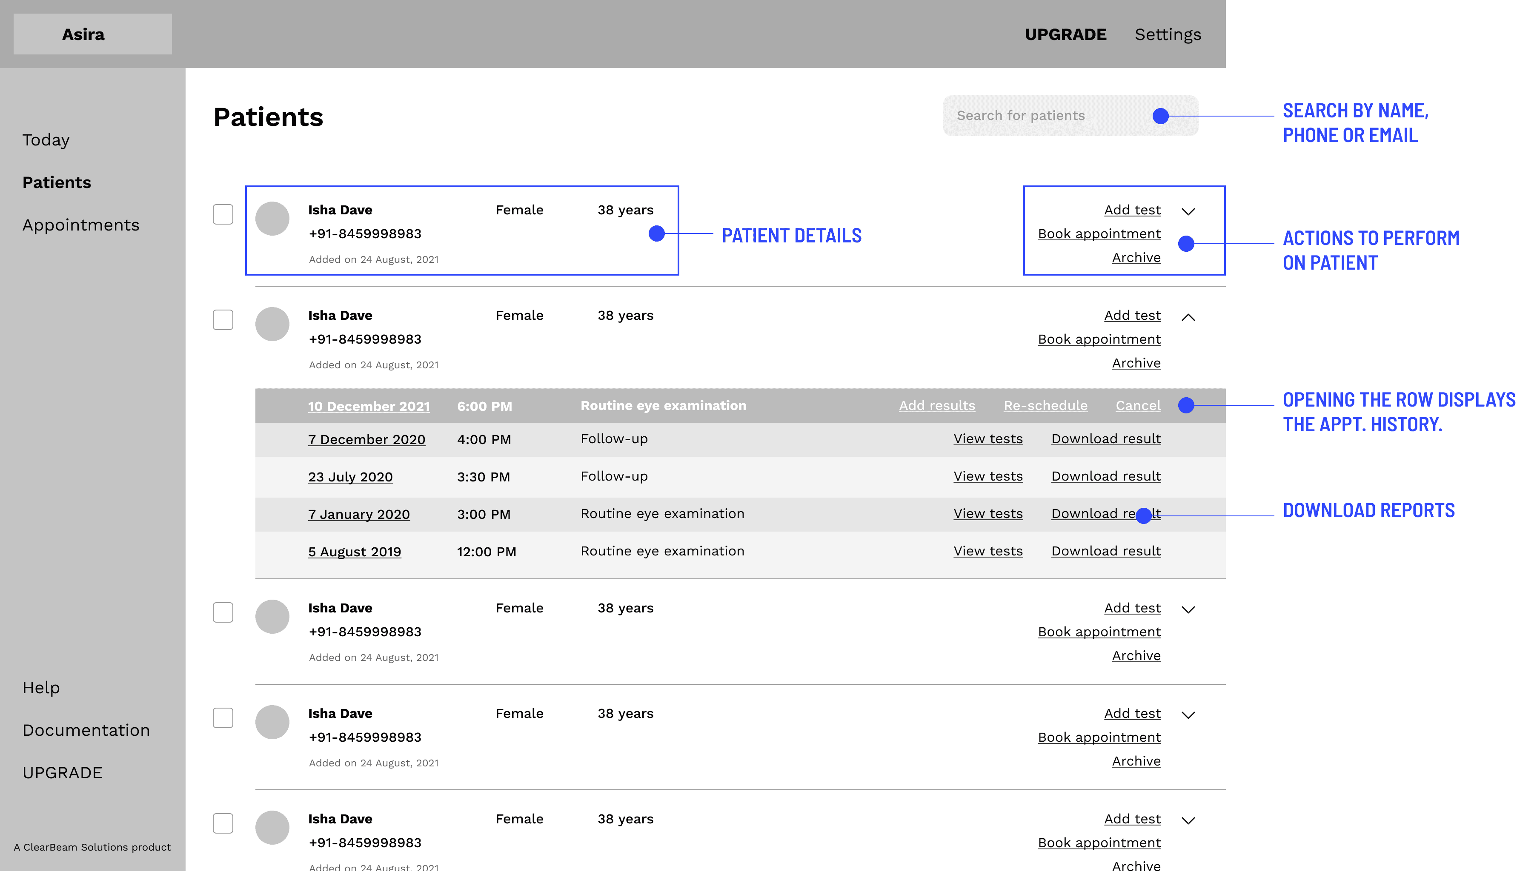This screenshot has height=871, width=1517.
Task: Click the expanded patient's avatar circle
Action: pyautogui.click(x=272, y=324)
